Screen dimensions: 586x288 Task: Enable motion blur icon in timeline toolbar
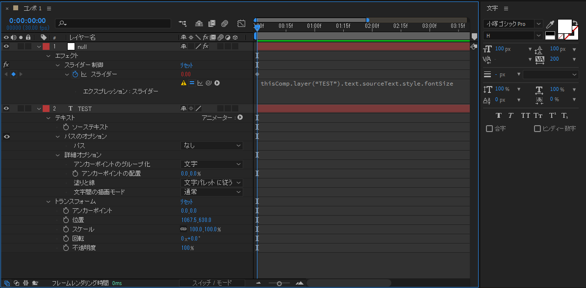(225, 23)
